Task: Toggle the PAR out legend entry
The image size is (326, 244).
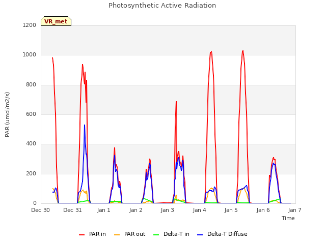Action: point(130,234)
